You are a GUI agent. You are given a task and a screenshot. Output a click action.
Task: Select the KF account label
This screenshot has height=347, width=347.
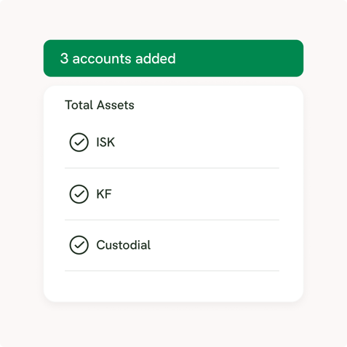coord(104,194)
